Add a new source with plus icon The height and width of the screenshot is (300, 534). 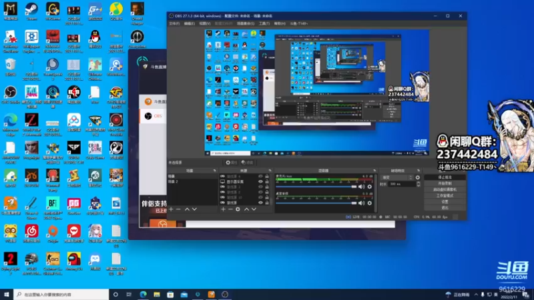pos(223,209)
